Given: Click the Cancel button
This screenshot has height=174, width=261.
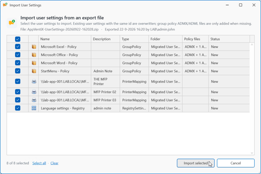Looking at the screenshot, I should point(235,163).
